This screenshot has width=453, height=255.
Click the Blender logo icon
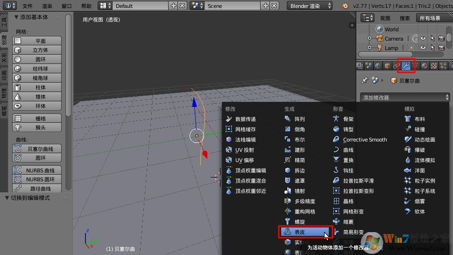pos(344,6)
